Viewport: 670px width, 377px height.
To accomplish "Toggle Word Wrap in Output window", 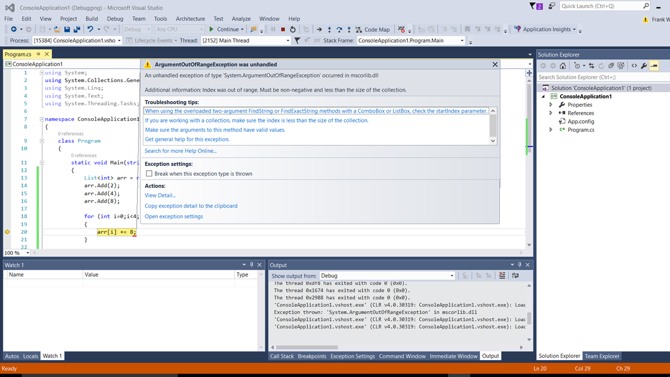I will point(515,275).
